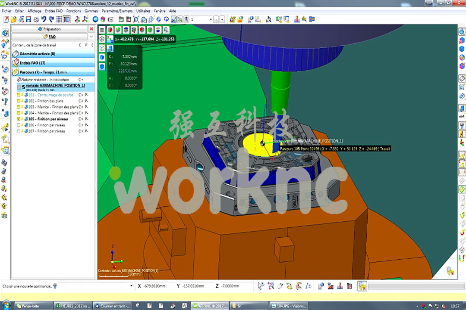466x310 pixels.
Task: Click the FAO mode button
Action: (x=49, y=37)
